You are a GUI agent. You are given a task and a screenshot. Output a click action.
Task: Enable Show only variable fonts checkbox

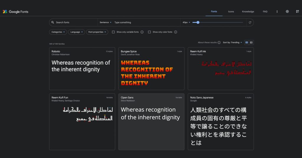(x=113, y=32)
